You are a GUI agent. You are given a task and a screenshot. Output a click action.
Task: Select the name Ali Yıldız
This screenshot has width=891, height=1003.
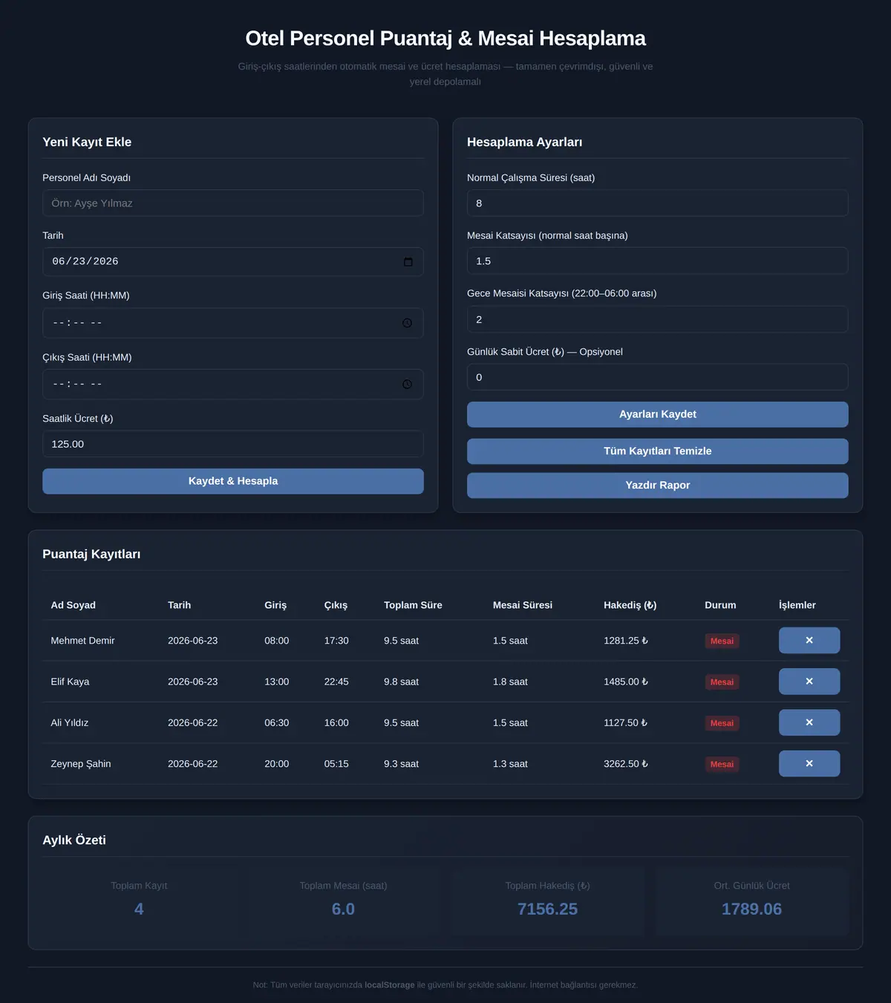pyautogui.click(x=70, y=722)
